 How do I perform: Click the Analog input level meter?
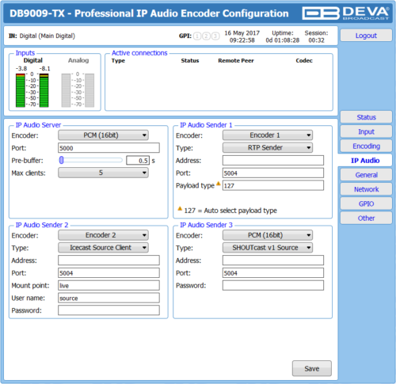pos(78,90)
